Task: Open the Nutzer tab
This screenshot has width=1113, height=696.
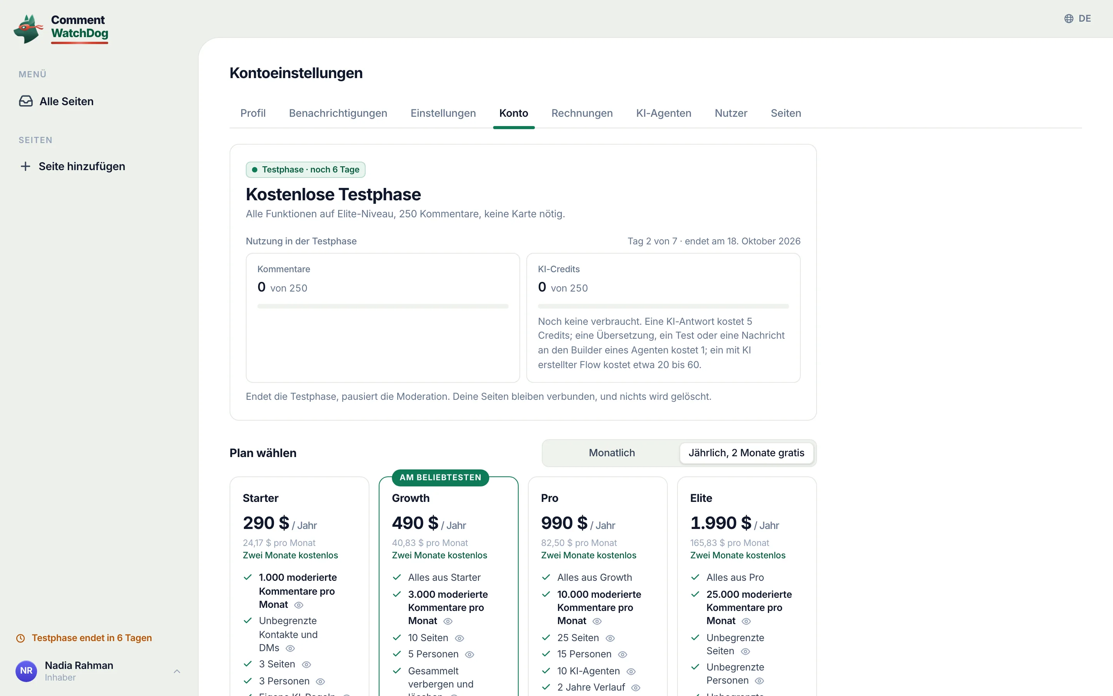Action: point(731,113)
